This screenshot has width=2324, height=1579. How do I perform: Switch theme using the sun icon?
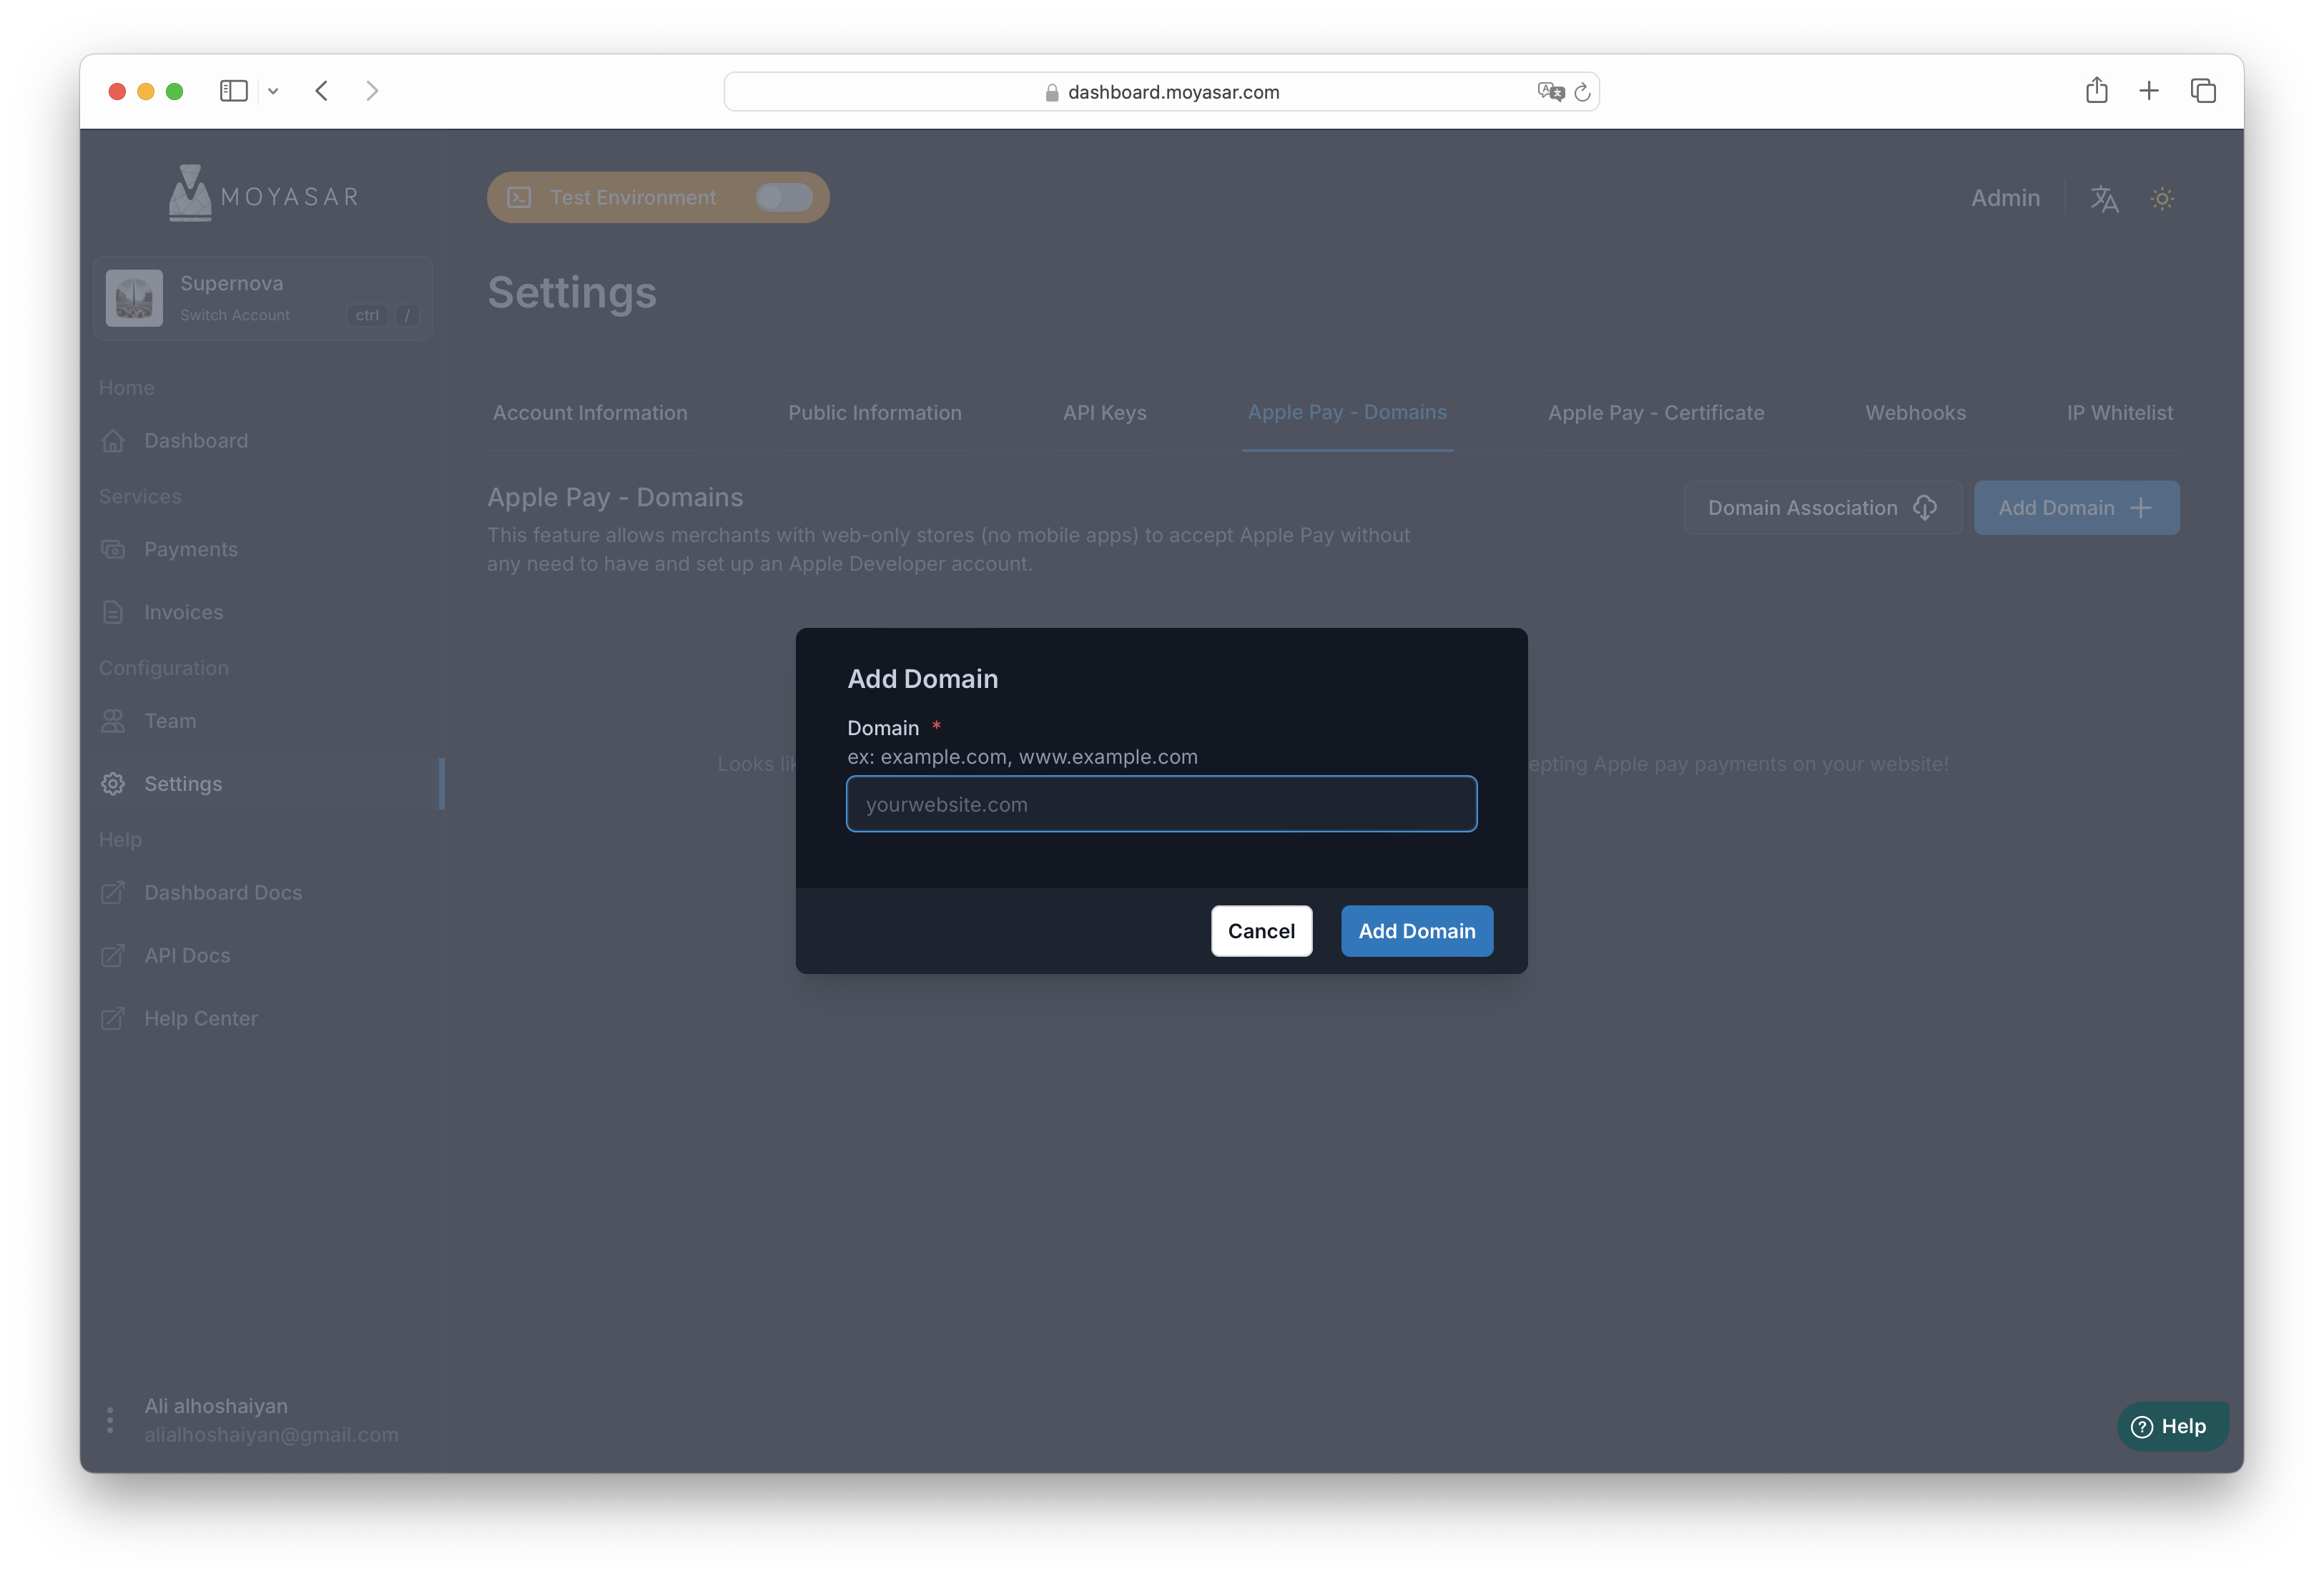[x=2162, y=198]
